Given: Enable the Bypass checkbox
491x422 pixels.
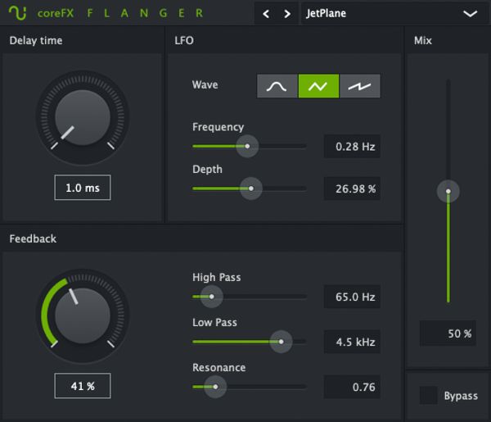Looking at the screenshot, I should click(428, 396).
